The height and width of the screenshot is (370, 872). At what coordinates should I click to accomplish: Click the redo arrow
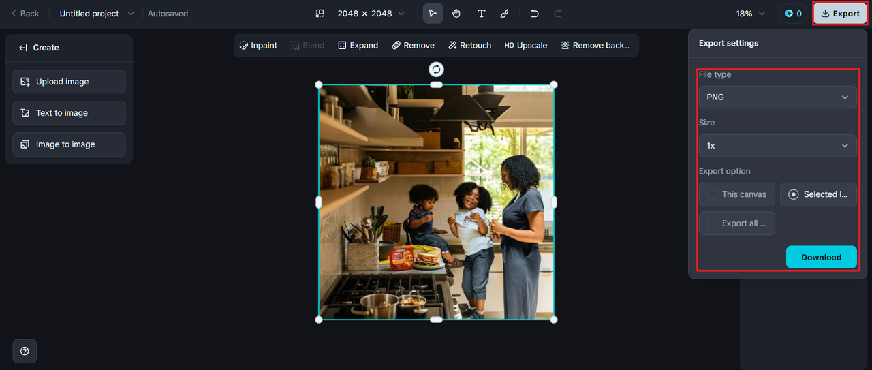(558, 14)
